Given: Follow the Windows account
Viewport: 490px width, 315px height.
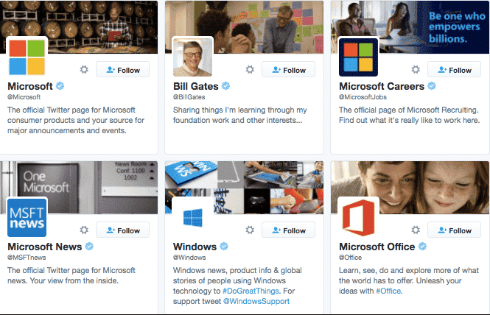Looking at the screenshot, I should pyautogui.click(x=288, y=230).
